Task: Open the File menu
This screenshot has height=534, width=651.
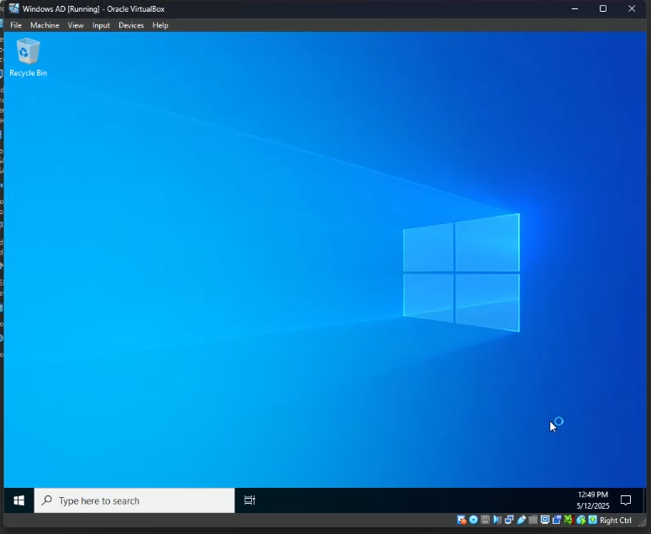Action: (x=16, y=25)
